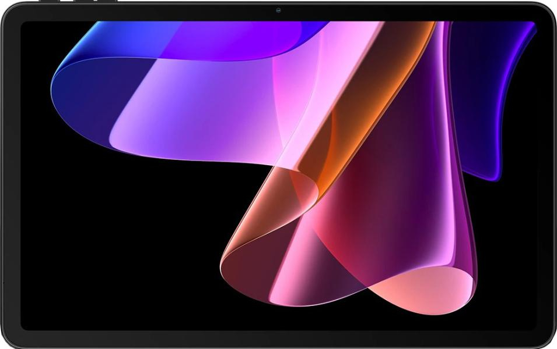The height and width of the screenshot is (349, 557).
Task: Tap the front camera lens on bezel
Action: coord(278,10)
